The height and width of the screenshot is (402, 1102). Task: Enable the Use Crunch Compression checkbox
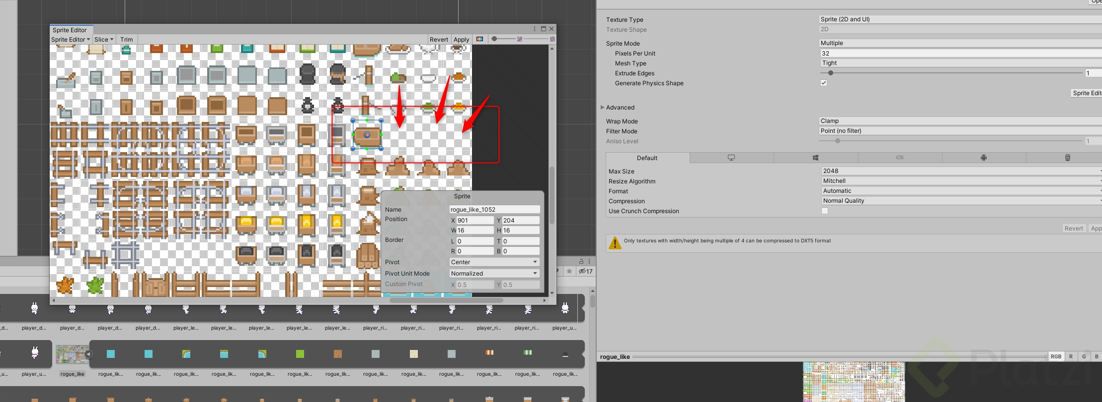click(825, 211)
